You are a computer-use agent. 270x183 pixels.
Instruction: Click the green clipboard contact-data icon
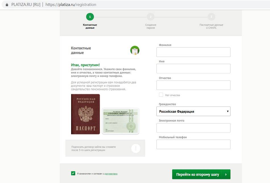[x=135, y=50]
